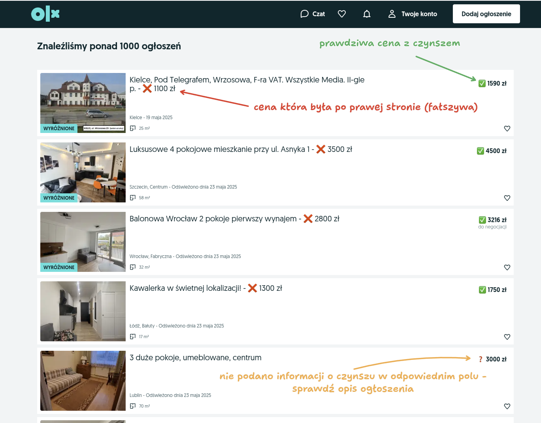Favorite the Balonowa Wrocław listing
Image resolution: width=541 pixels, height=423 pixels.
click(x=507, y=268)
